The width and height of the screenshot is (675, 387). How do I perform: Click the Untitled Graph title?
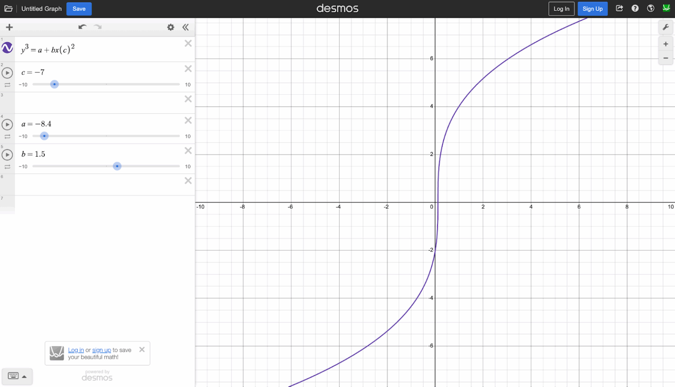pyautogui.click(x=42, y=9)
